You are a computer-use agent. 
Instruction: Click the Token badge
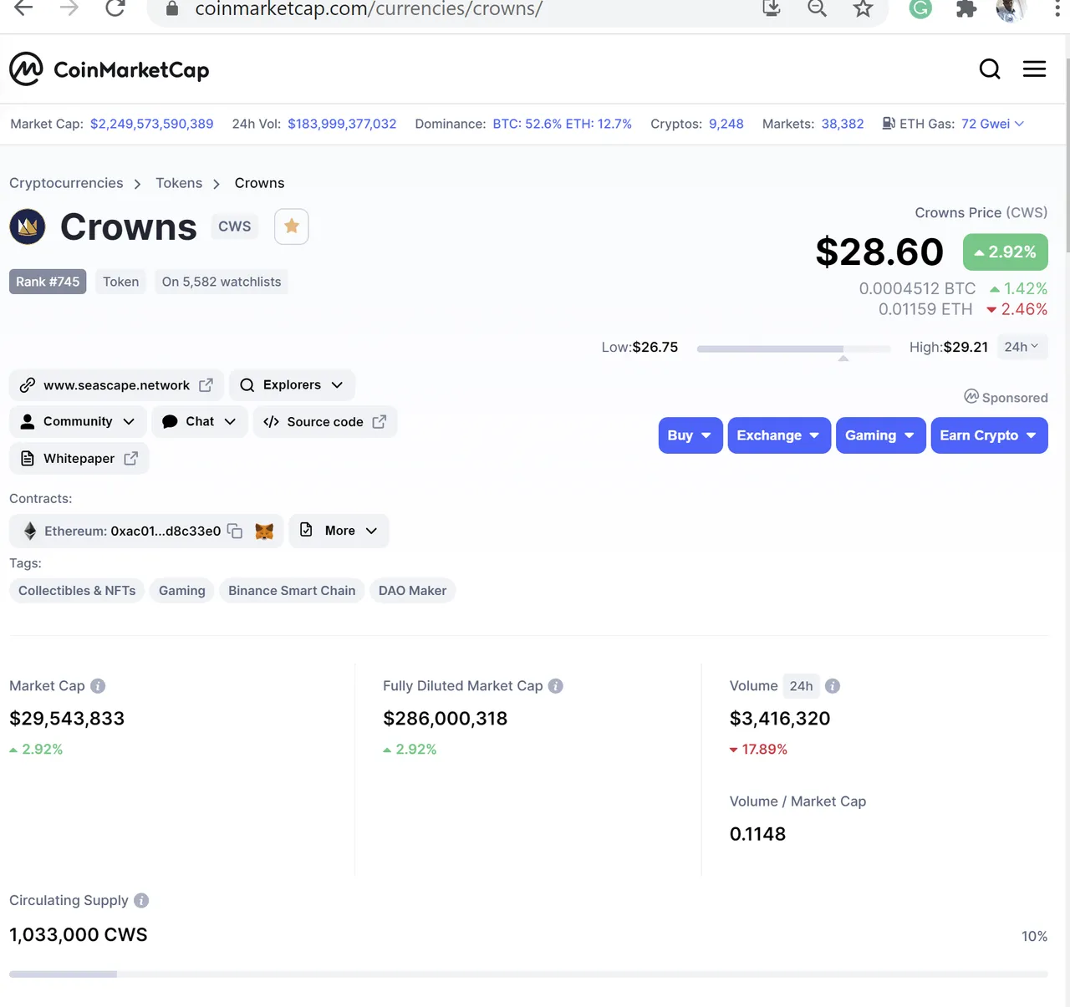[x=121, y=282]
